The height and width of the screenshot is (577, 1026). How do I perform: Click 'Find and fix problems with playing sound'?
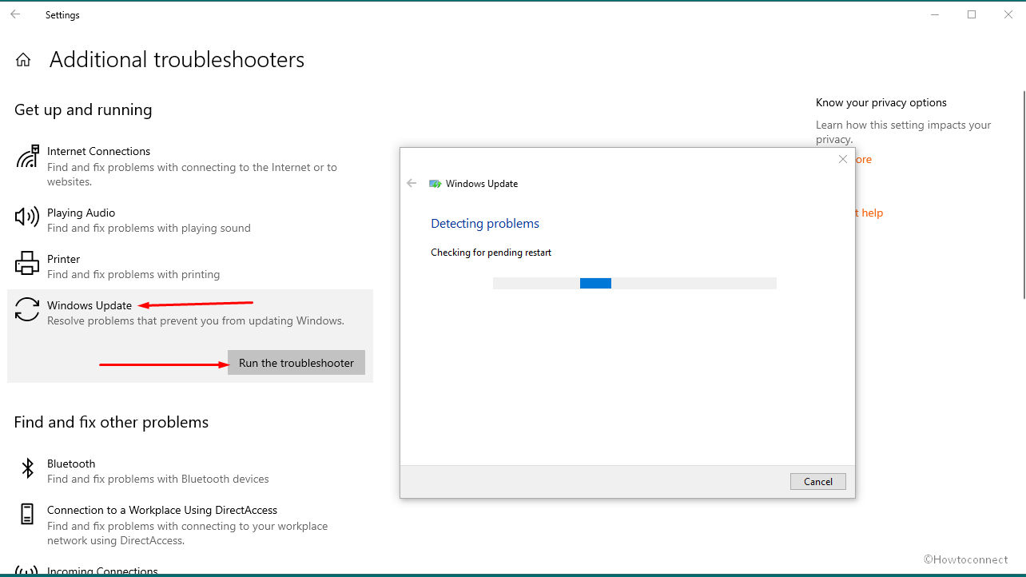[x=149, y=228]
